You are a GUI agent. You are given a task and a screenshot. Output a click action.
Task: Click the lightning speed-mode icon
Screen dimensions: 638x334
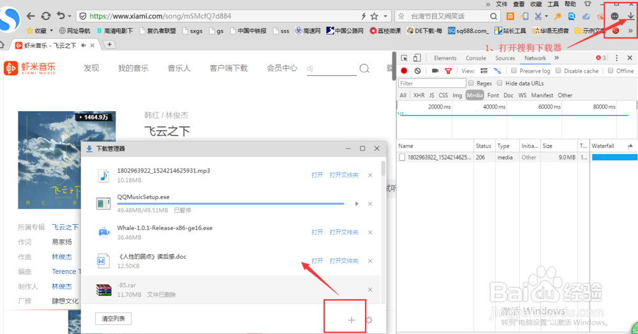(x=364, y=17)
